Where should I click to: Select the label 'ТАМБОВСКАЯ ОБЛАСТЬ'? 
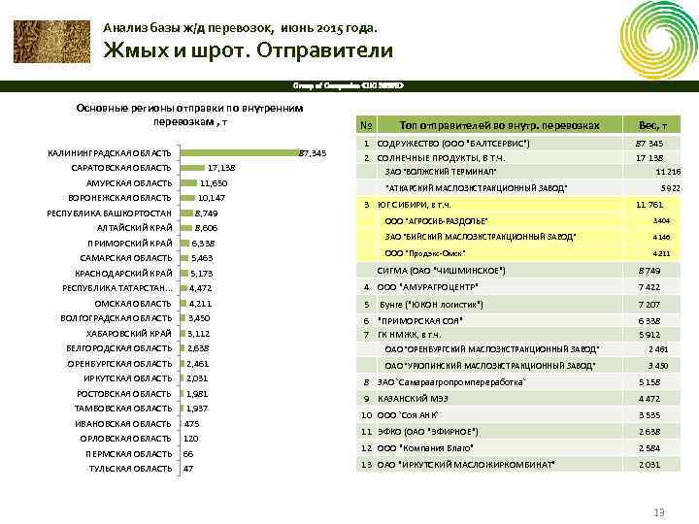[x=123, y=409]
